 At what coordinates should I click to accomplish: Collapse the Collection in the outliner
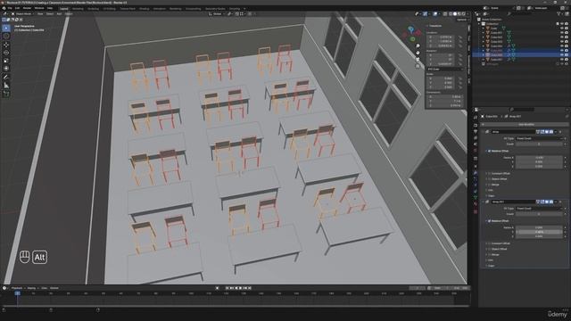click(480, 24)
